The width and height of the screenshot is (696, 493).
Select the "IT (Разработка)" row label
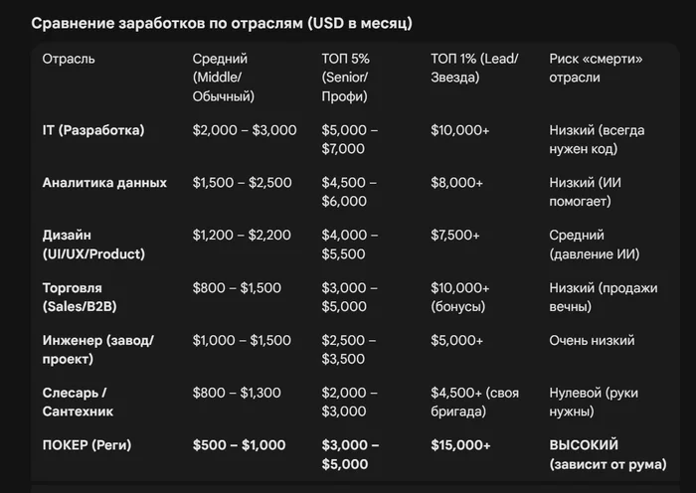(92, 130)
